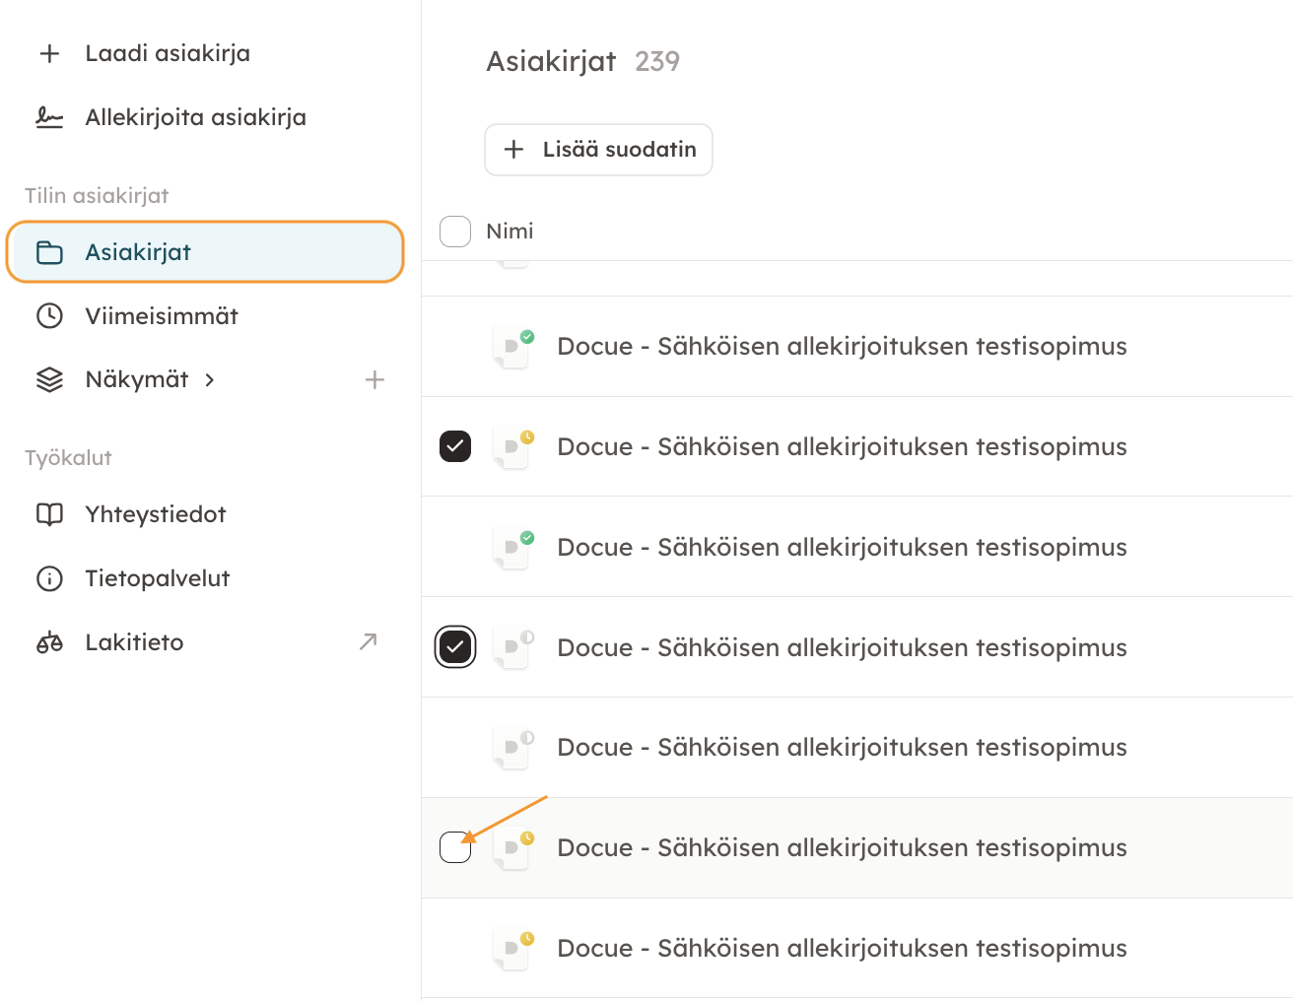Toggle the select-all checkbox next to Nimi
The image size is (1293, 1001).
pos(455,232)
